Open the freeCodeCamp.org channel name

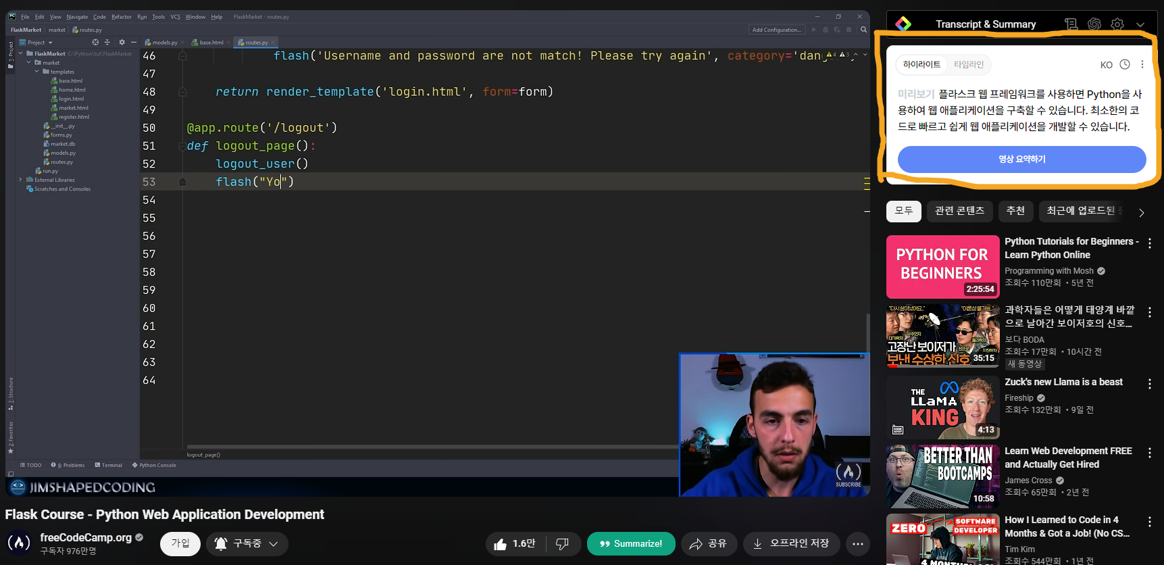86,537
